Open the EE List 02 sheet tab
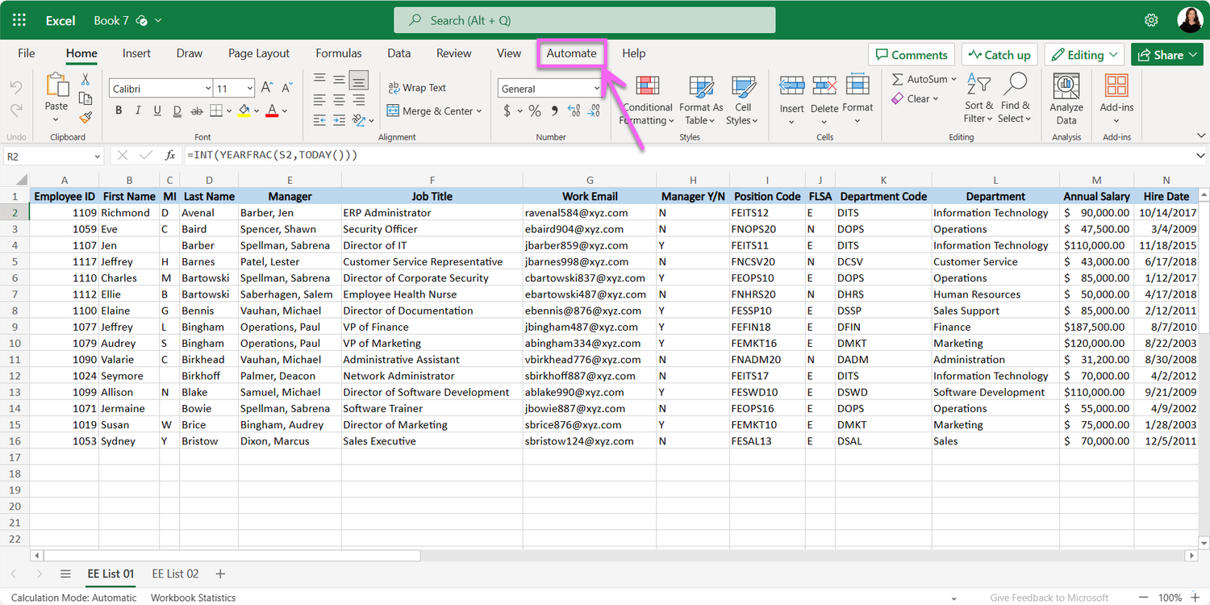Screen dimensions: 1210x605 pyautogui.click(x=175, y=574)
